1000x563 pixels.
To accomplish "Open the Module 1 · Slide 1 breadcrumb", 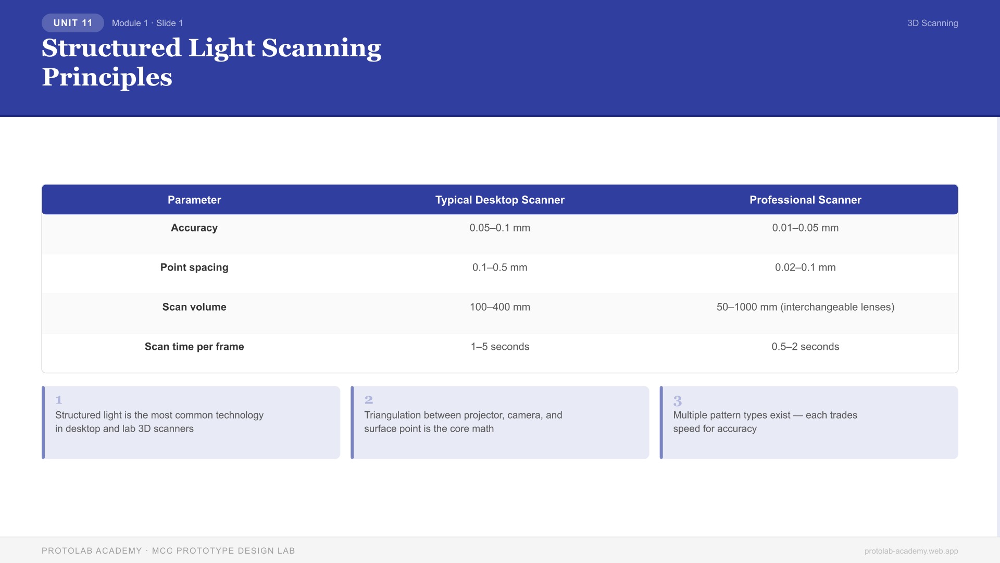I will tap(147, 23).
